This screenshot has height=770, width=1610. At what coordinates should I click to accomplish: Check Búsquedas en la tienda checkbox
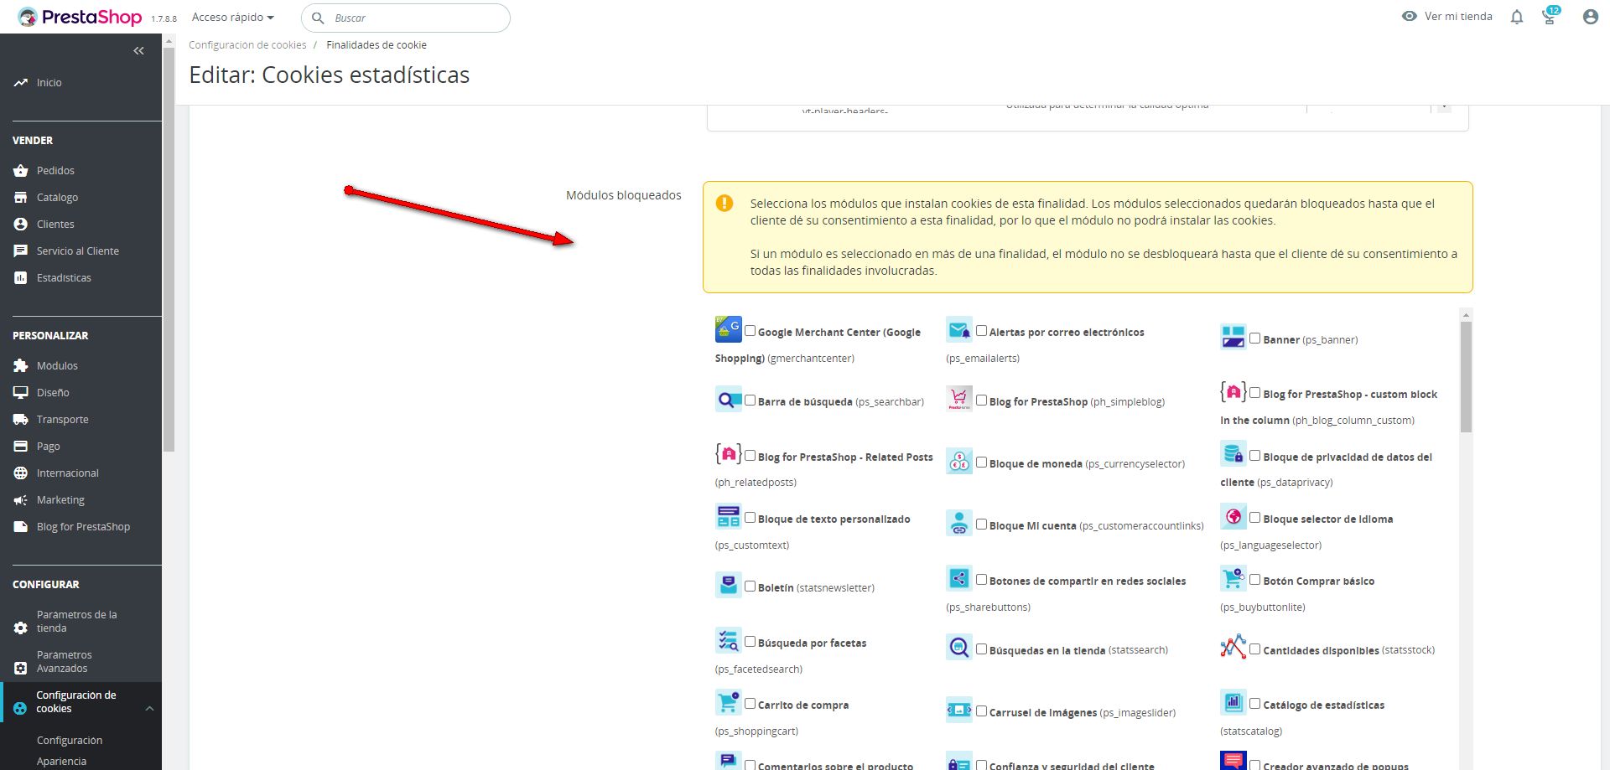(982, 649)
